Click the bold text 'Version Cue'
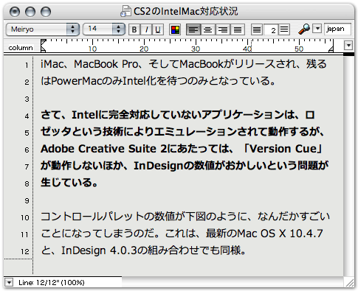Image resolution: width=358 pixels, height=291 pixels. coord(283,149)
